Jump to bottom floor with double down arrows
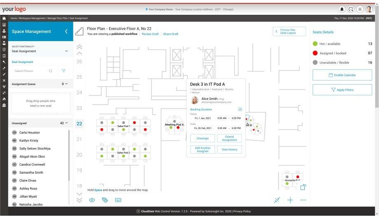The width and height of the screenshot is (379, 219). tap(79, 200)
